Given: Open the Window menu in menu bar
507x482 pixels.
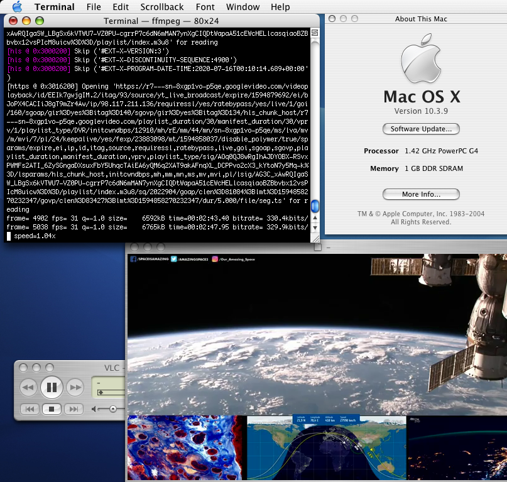Looking at the screenshot, I should click(243, 7).
